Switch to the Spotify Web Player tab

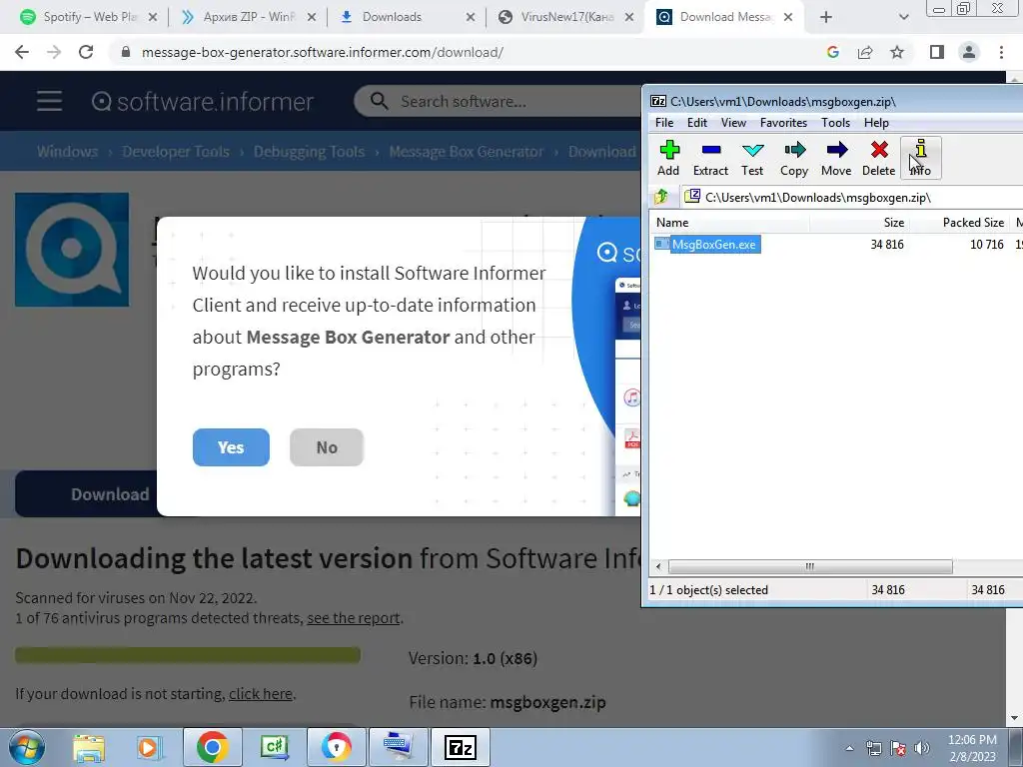[89, 17]
